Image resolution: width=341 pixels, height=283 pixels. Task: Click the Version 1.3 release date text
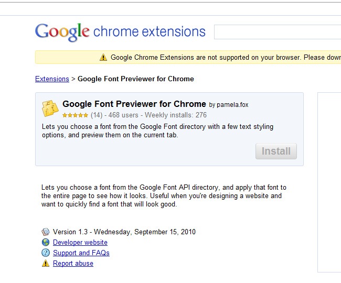124,232
